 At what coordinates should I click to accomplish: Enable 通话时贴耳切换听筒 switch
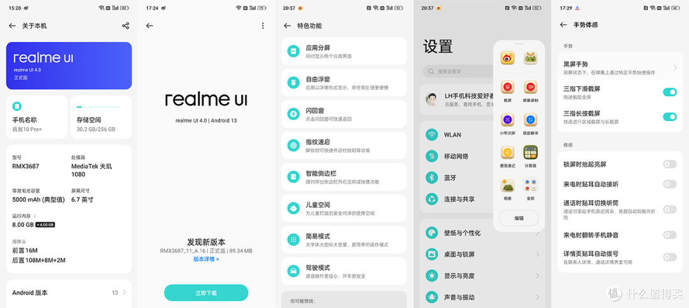670,209
